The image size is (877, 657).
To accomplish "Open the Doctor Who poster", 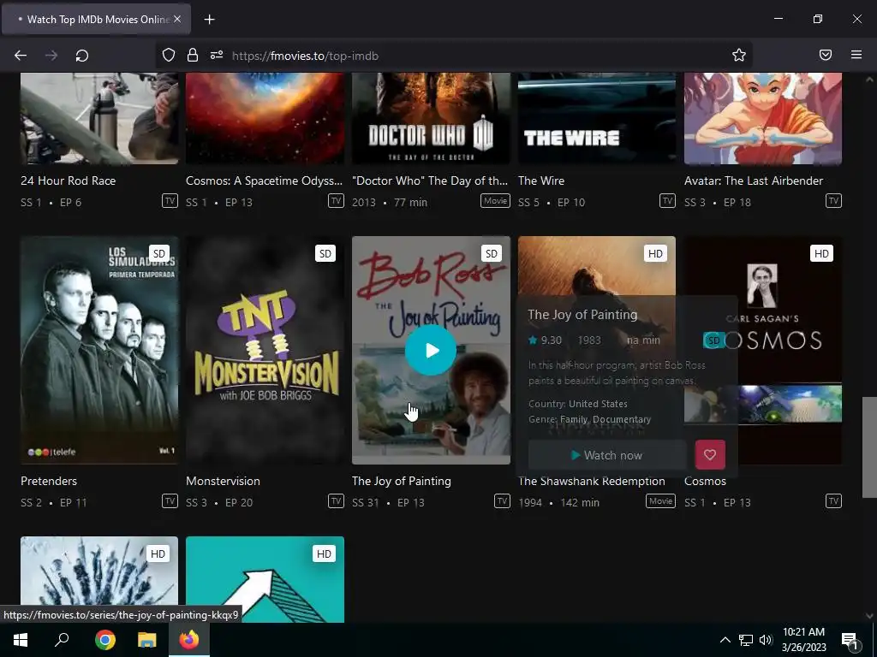I will 431,118.
